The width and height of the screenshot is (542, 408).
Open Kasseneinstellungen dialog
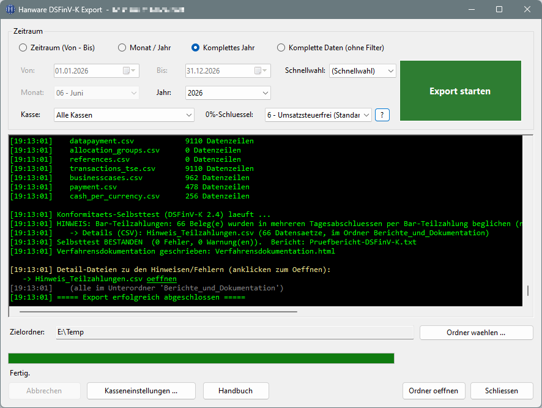click(141, 391)
